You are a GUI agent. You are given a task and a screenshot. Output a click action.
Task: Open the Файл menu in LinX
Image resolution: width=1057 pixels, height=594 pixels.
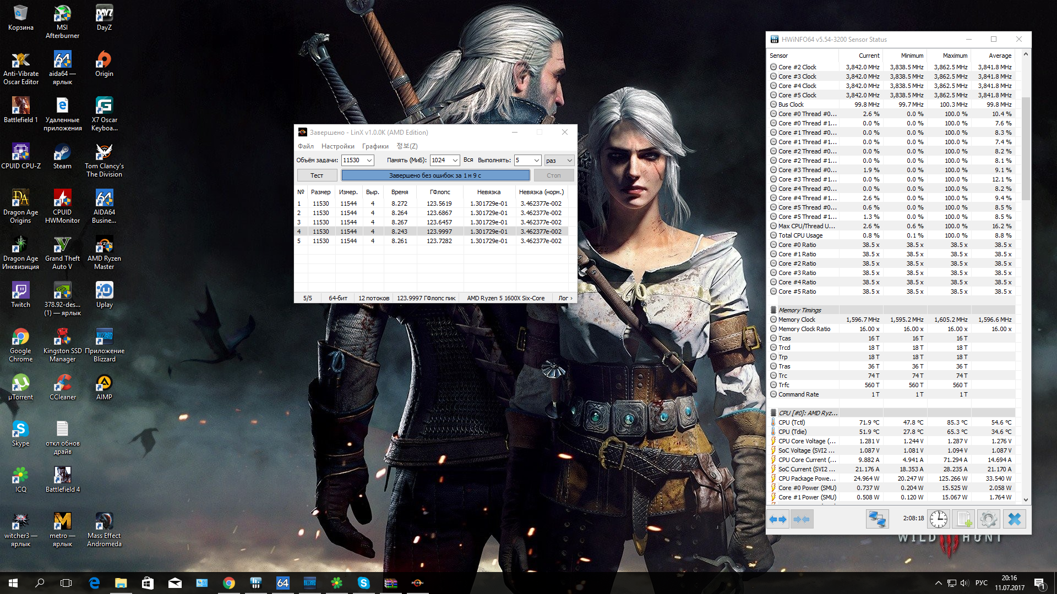click(306, 146)
